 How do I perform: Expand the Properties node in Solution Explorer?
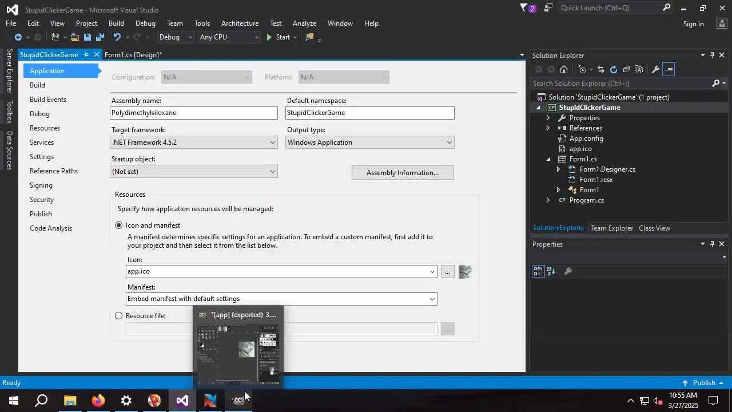click(548, 118)
